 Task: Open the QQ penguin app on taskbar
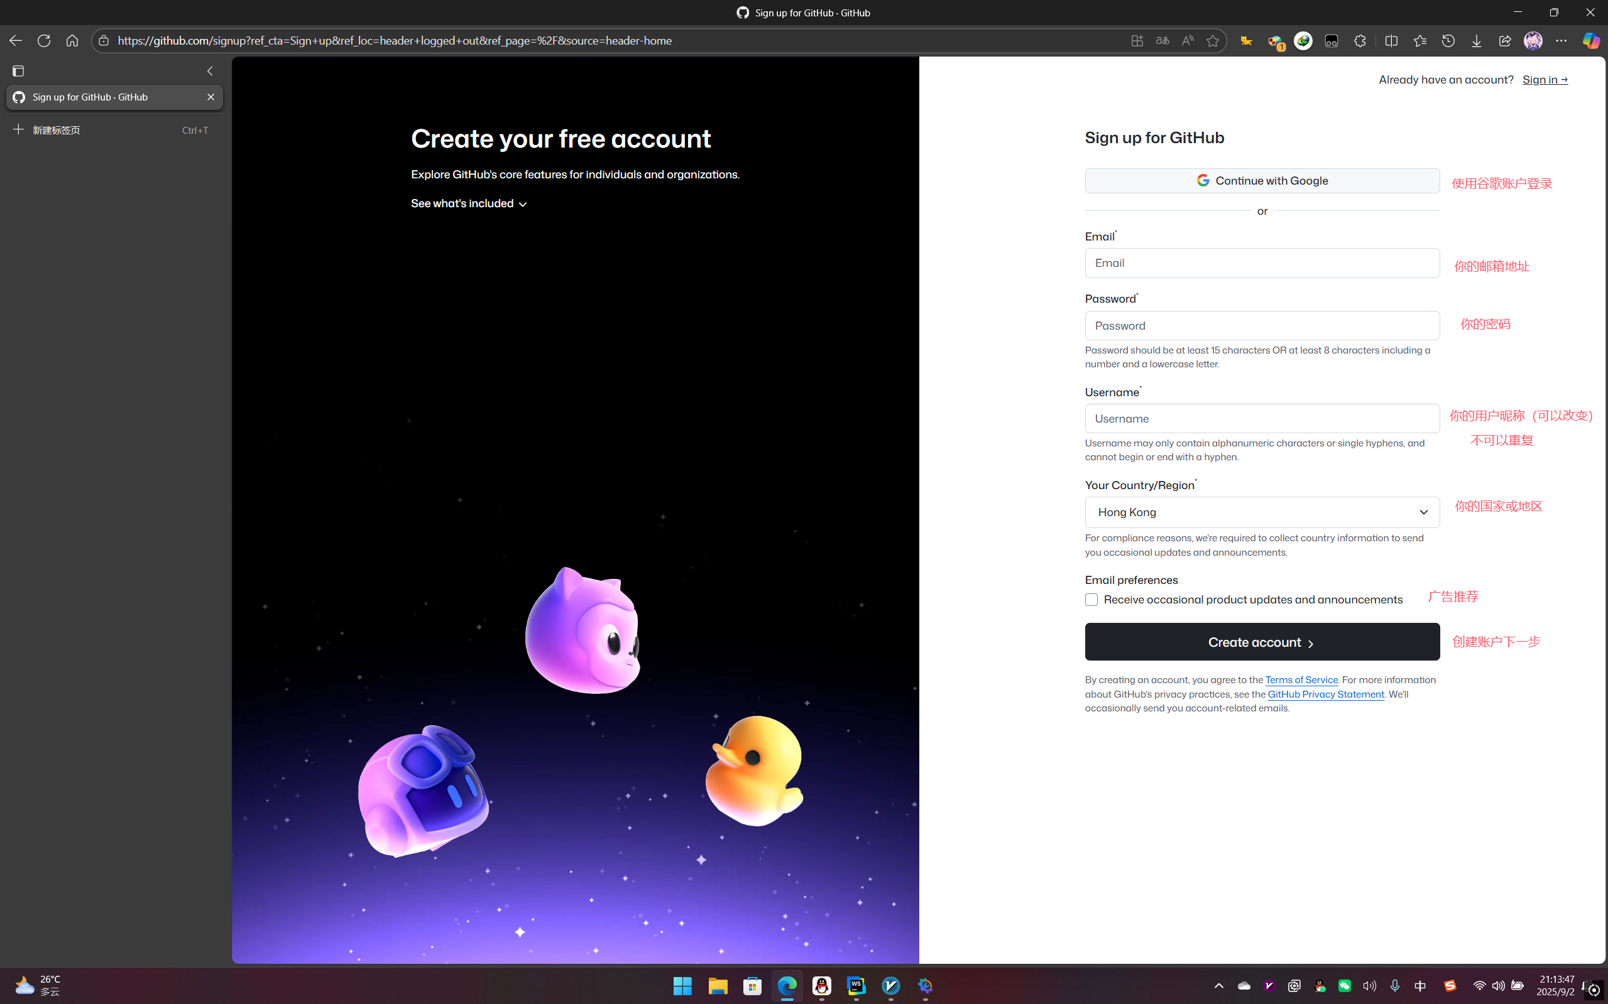coord(822,986)
